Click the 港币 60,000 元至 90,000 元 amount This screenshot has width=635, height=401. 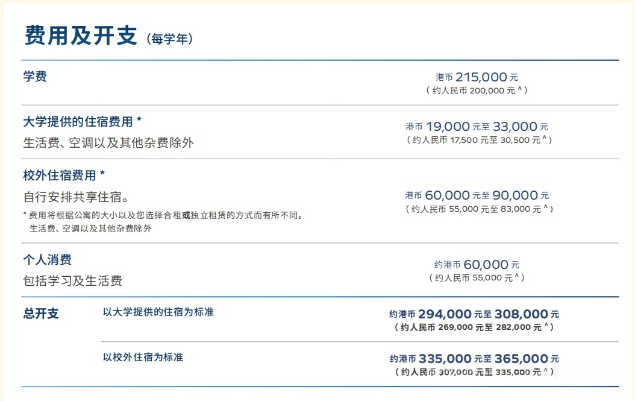pos(477,195)
